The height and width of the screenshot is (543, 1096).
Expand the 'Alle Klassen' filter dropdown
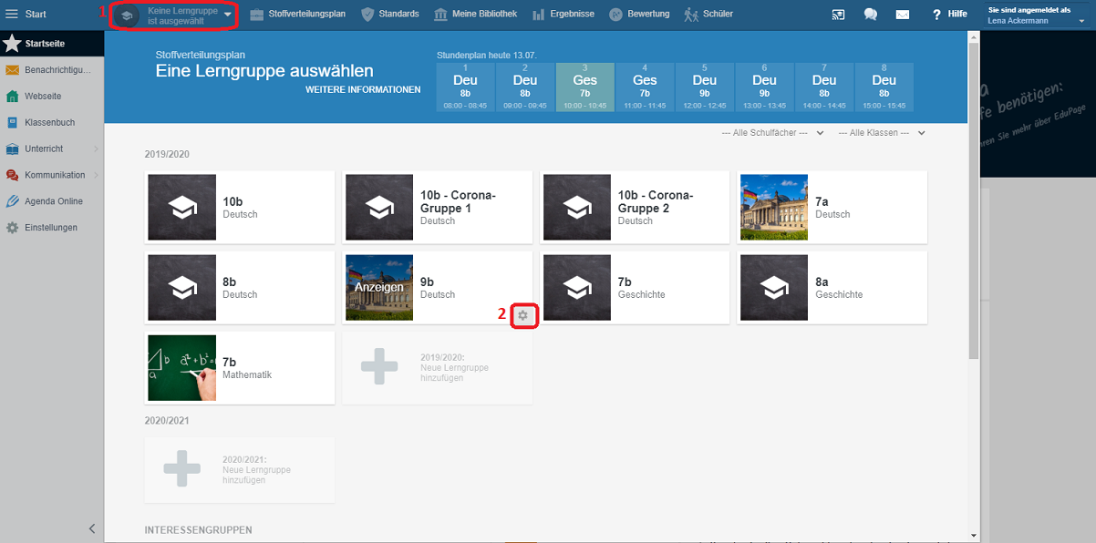pos(881,133)
